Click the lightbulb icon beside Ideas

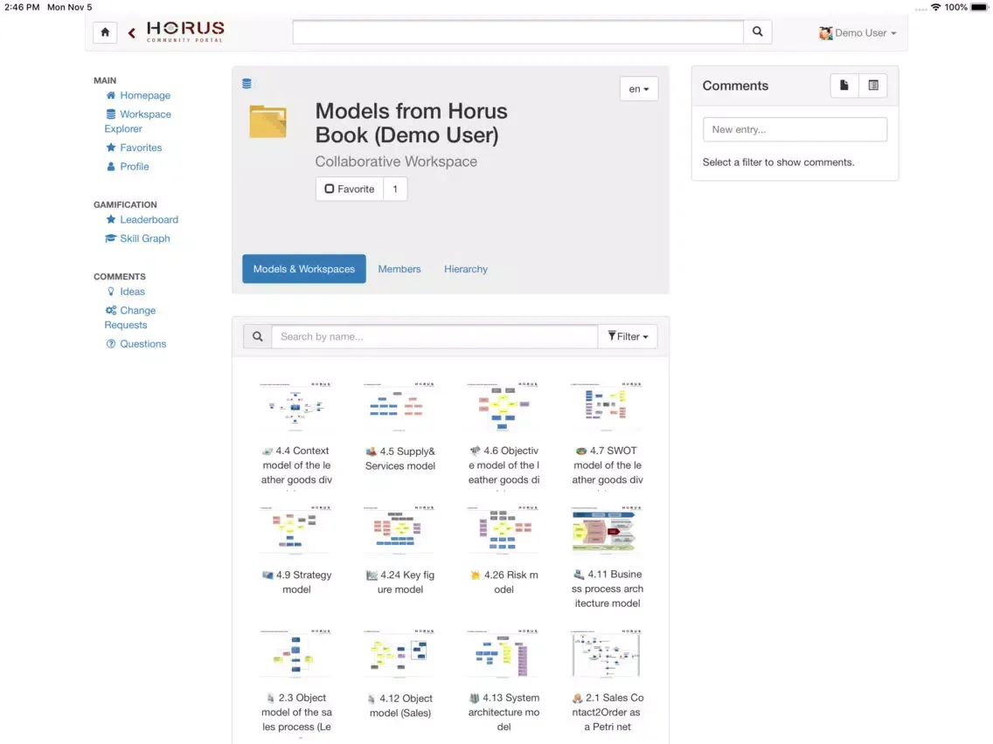pos(111,292)
